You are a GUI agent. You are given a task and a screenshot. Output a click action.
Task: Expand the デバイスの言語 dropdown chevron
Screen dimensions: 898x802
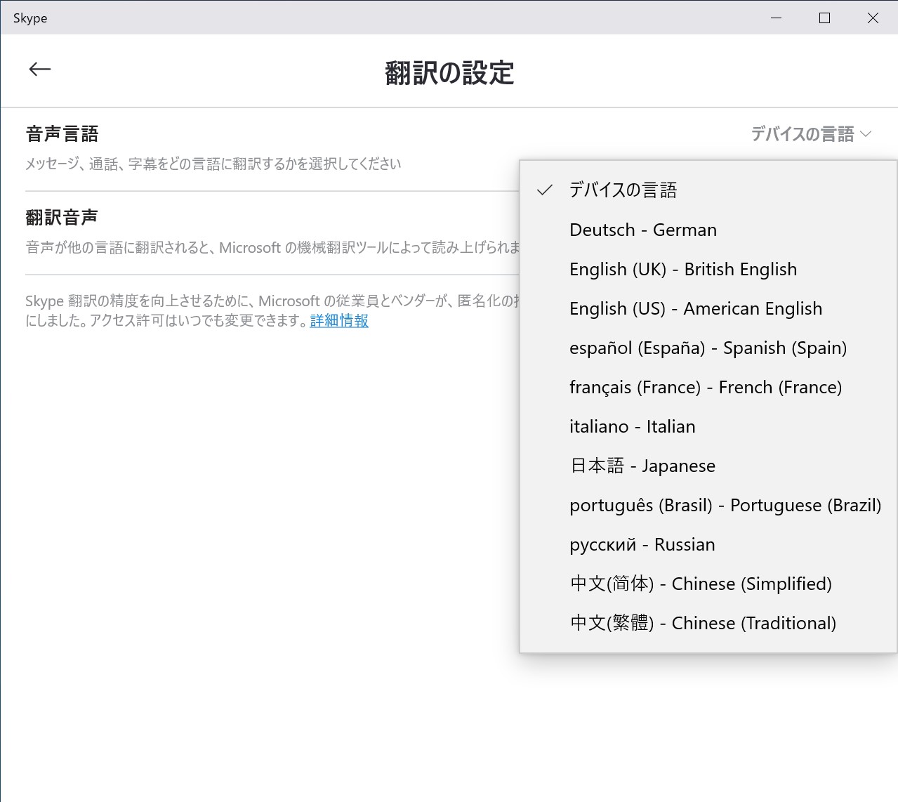tap(867, 133)
